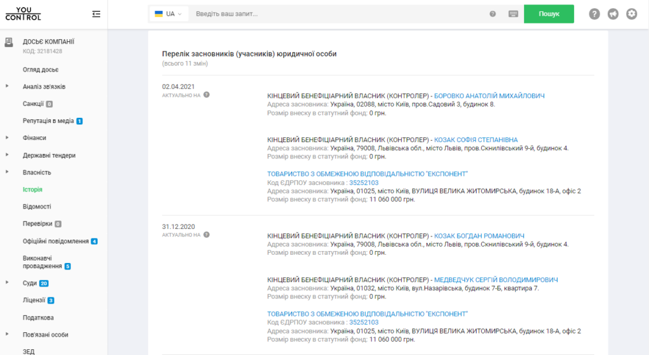This screenshot has height=355, width=649.
Task: Open ЗЕД menu item
Action: (29, 352)
